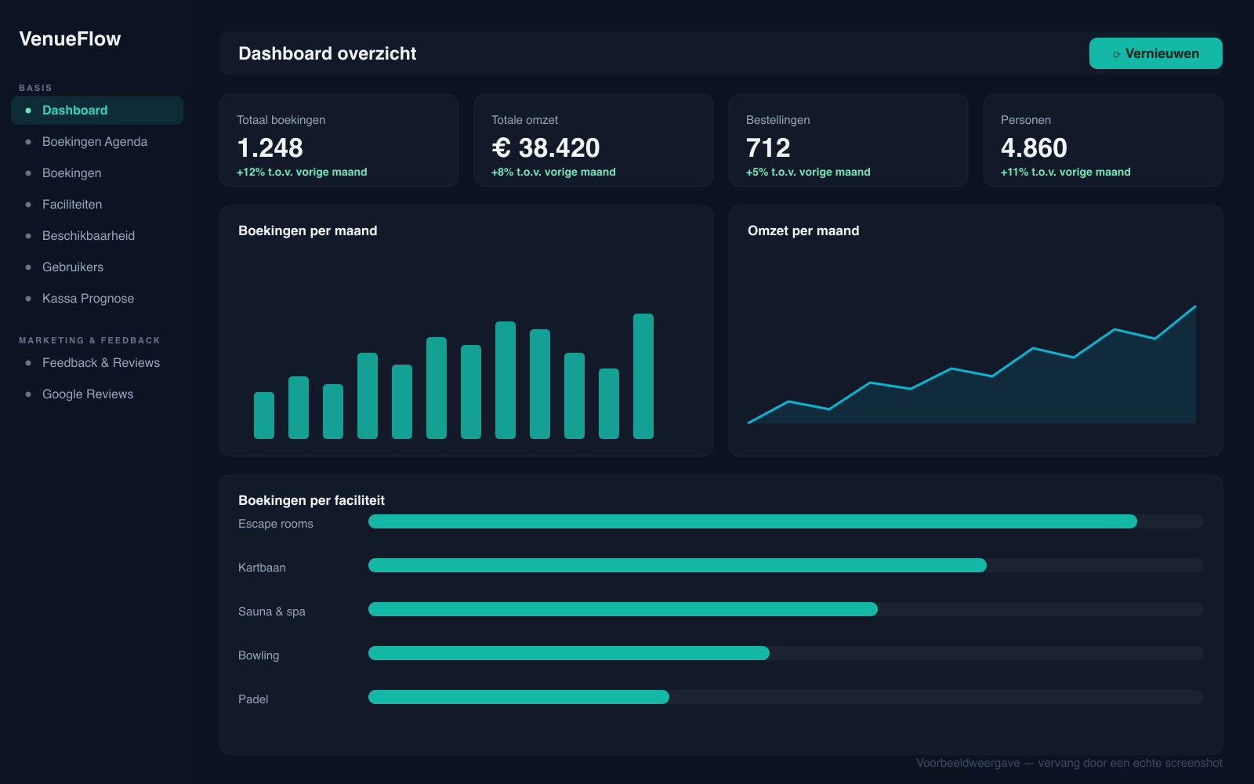Screen dimensions: 1254x784
Task: Select the Totaal boekingen value 1.248
Action: (x=270, y=147)
